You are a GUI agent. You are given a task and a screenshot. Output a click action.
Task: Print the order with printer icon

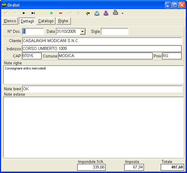pos(116,13)
